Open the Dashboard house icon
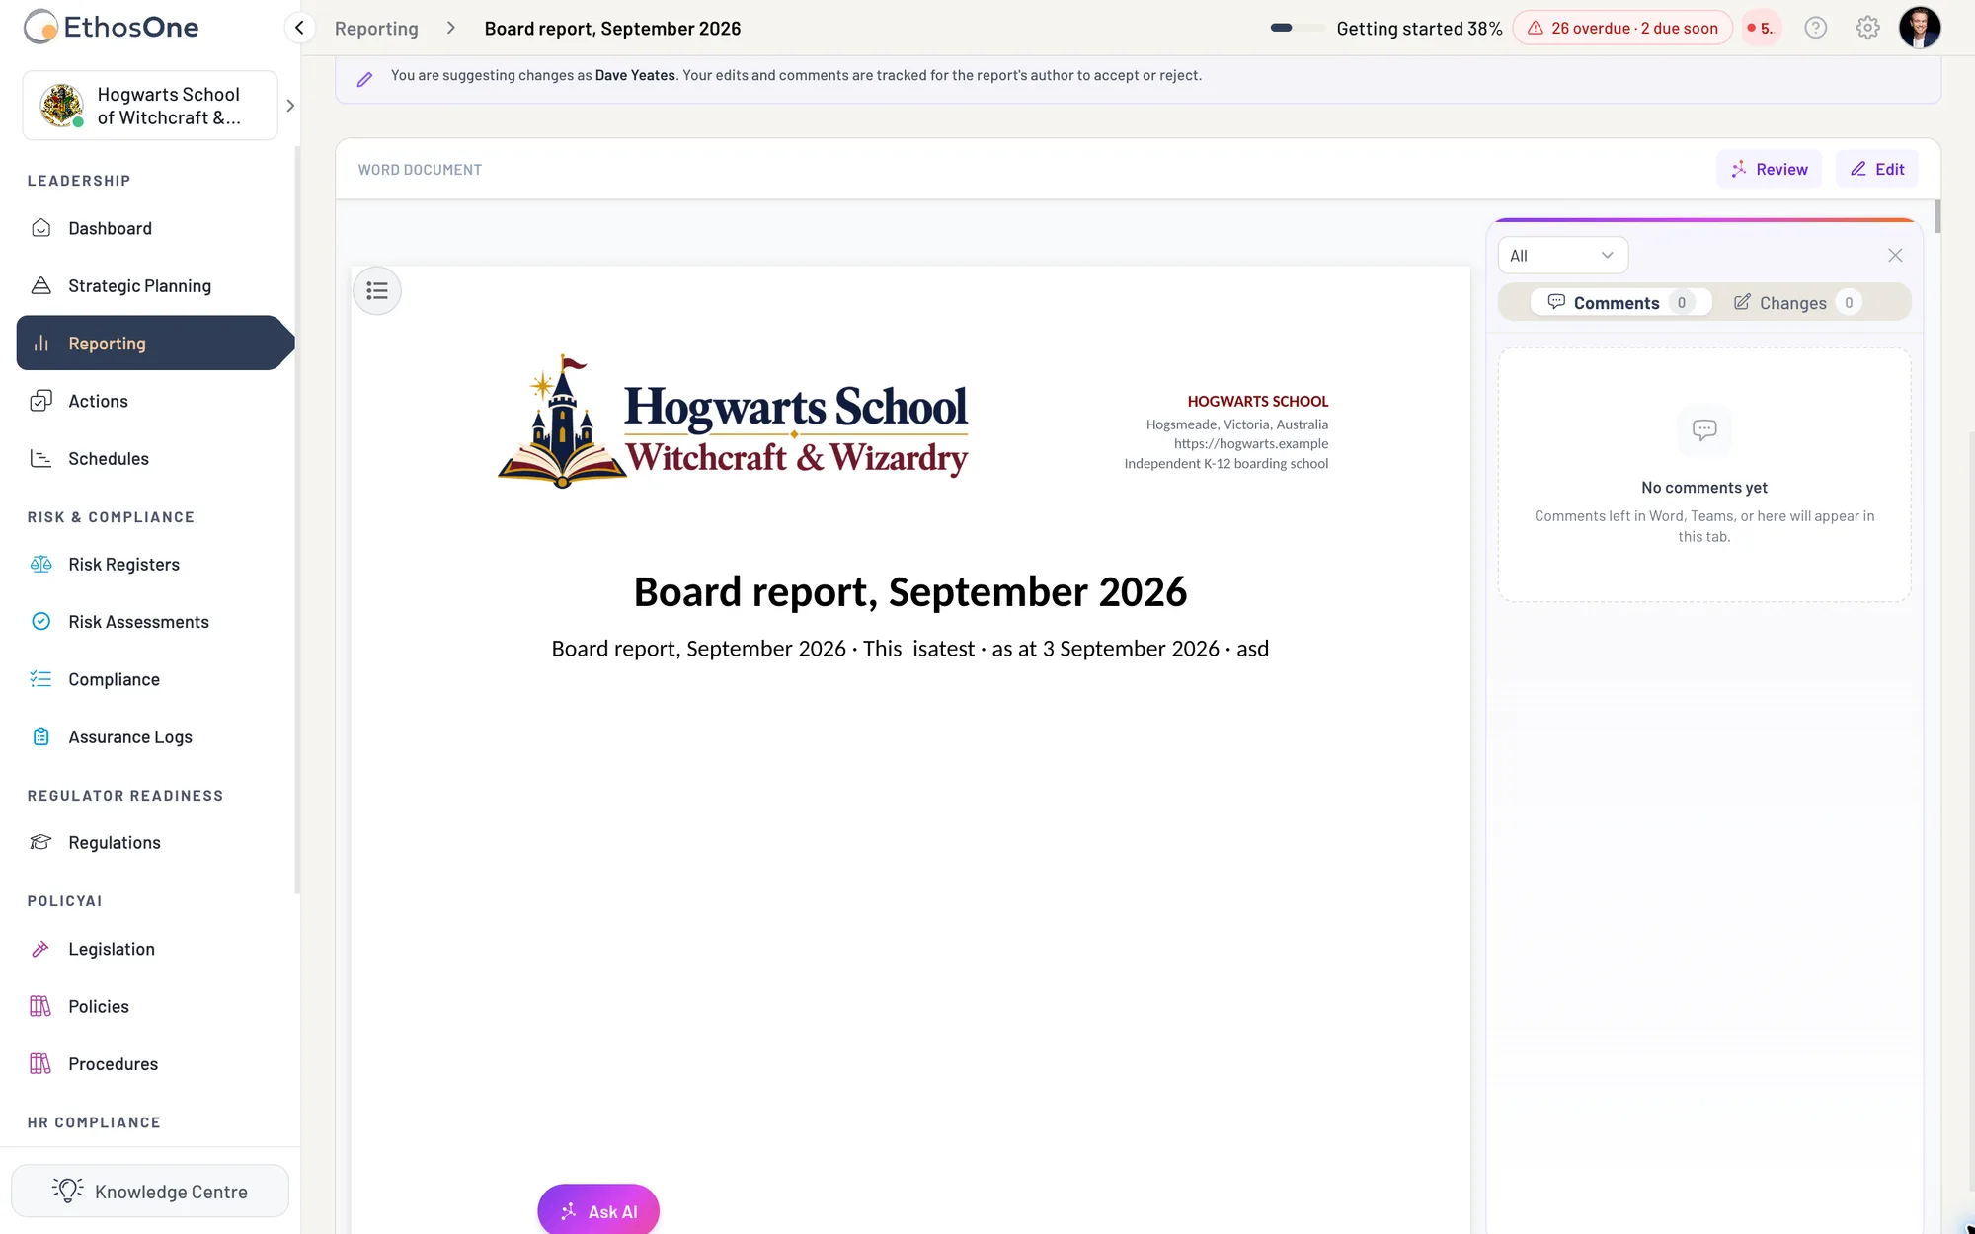Screen dimensions: 1975x1234 coord(40,228)
